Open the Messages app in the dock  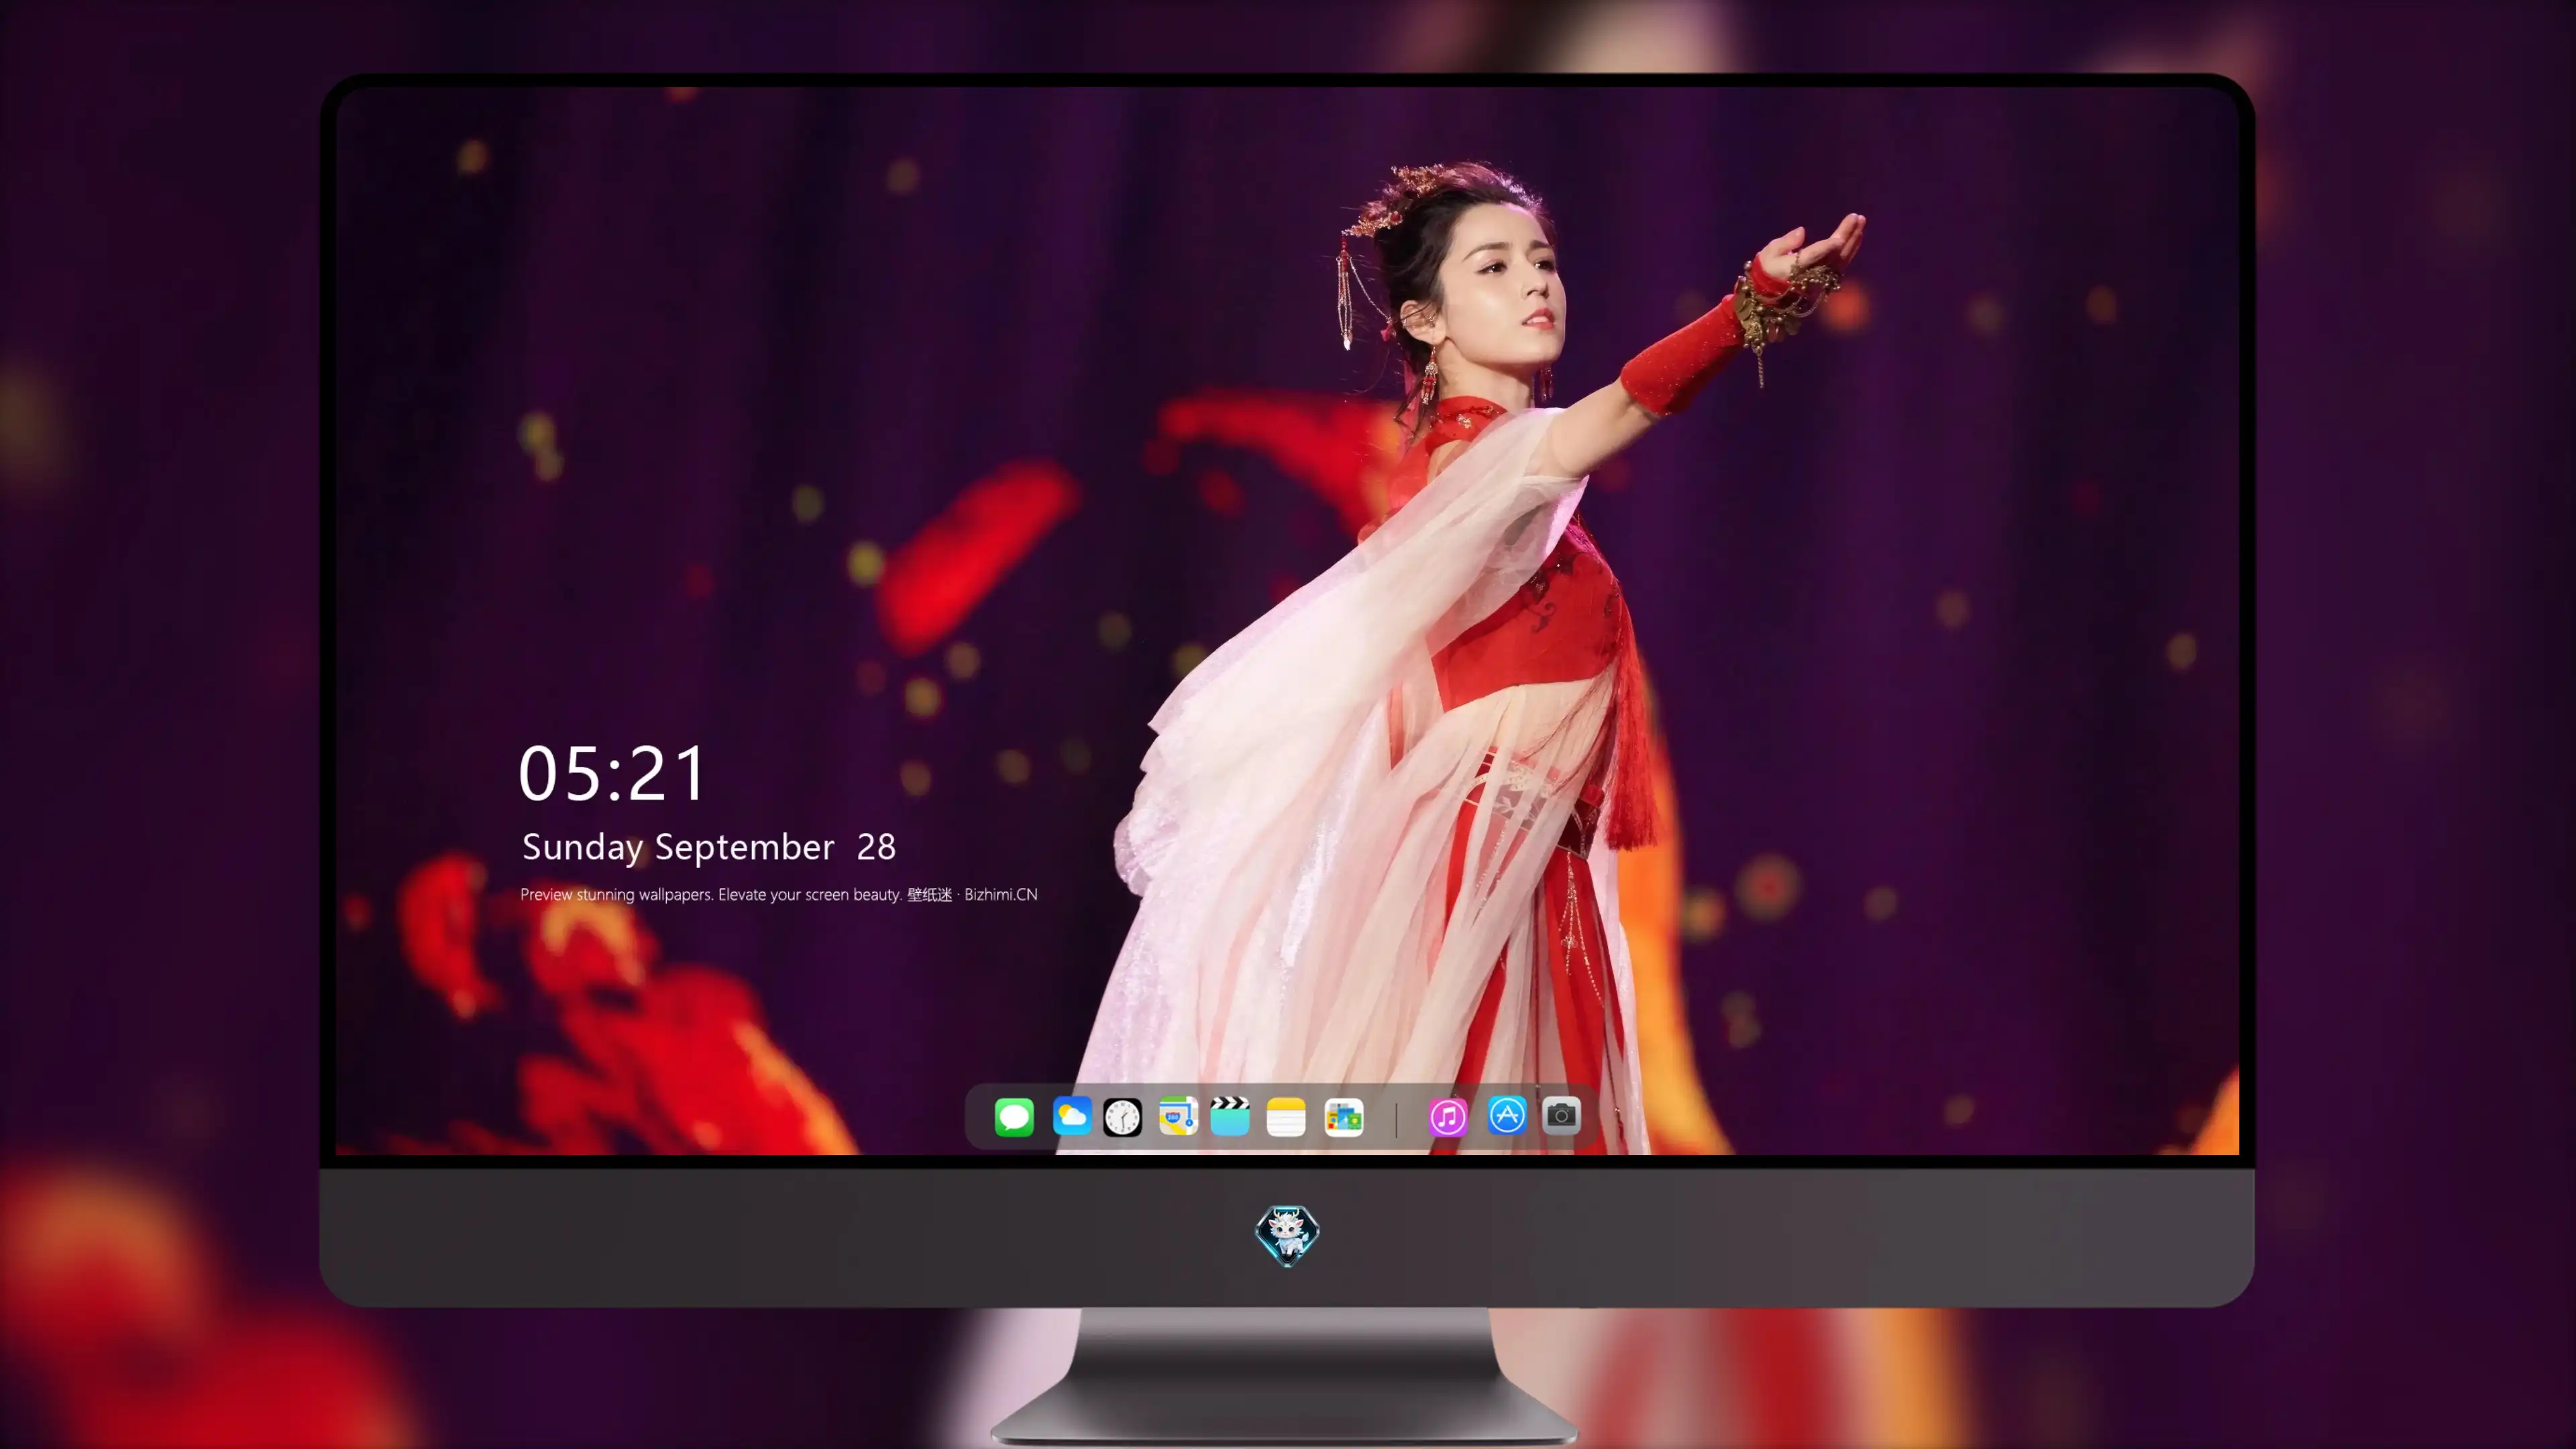coord(1014,1117)
